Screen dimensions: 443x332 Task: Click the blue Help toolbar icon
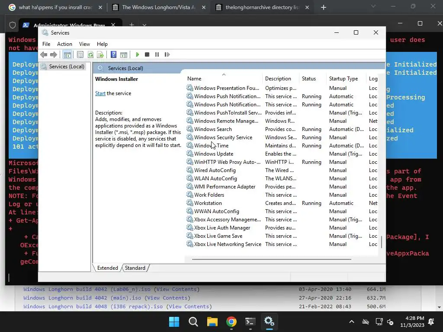click(114, 54)
